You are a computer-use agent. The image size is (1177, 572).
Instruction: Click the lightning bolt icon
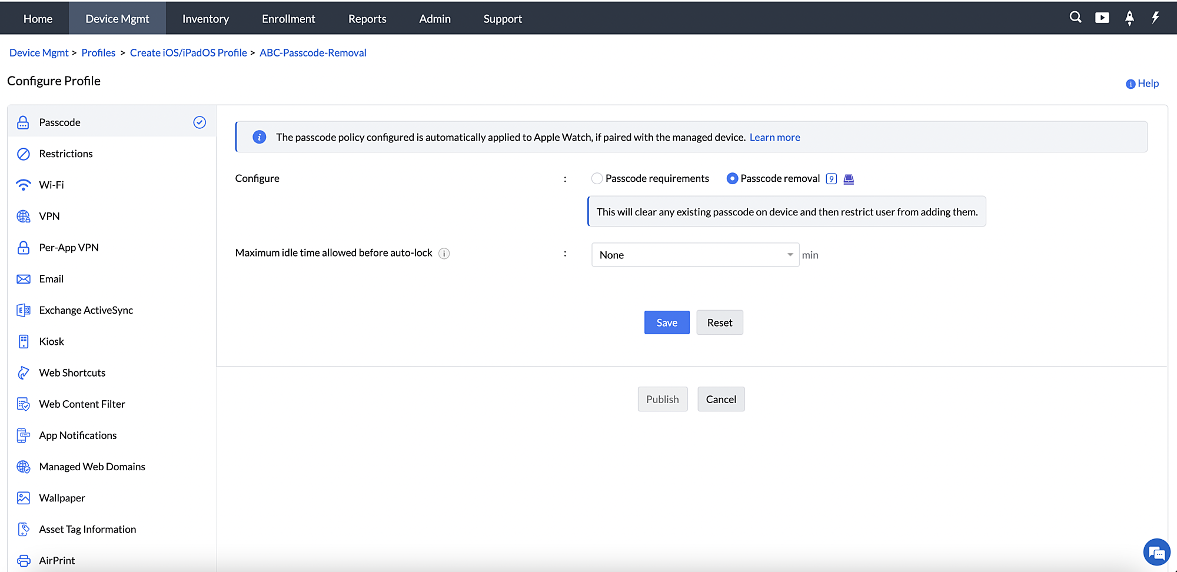1155,18
